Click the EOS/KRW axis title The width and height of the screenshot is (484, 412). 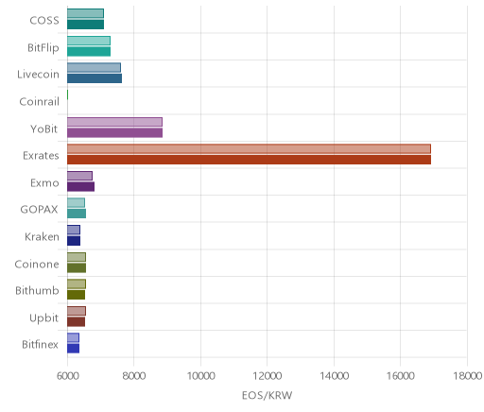268,395
